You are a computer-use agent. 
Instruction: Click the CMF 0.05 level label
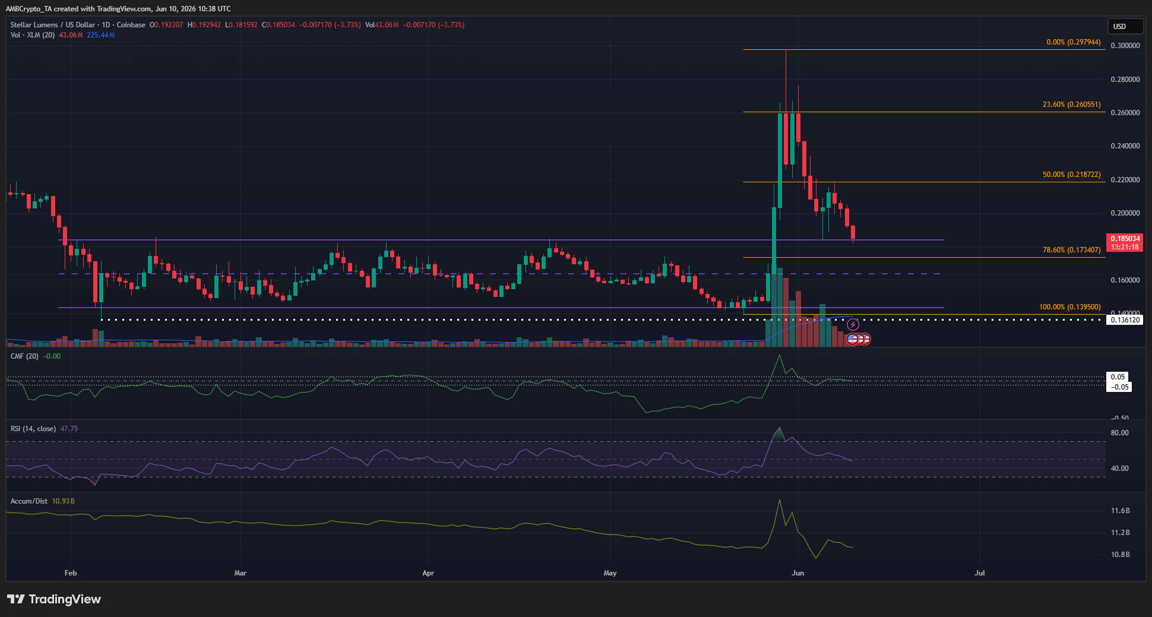coord(1118,377)
